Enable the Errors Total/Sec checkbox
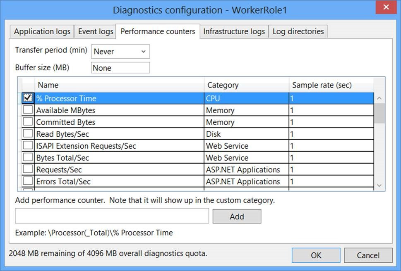 (x=28, y=181)
